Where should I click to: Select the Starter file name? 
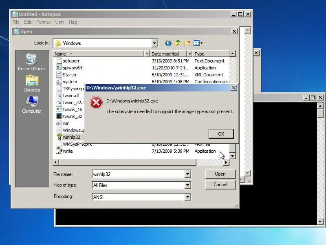pos(70,75)
